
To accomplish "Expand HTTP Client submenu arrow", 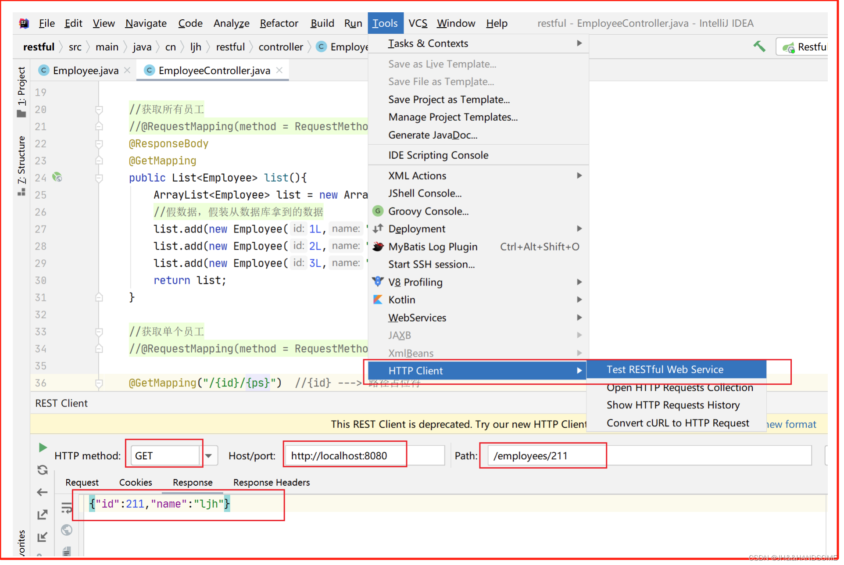I will (579, 371).
